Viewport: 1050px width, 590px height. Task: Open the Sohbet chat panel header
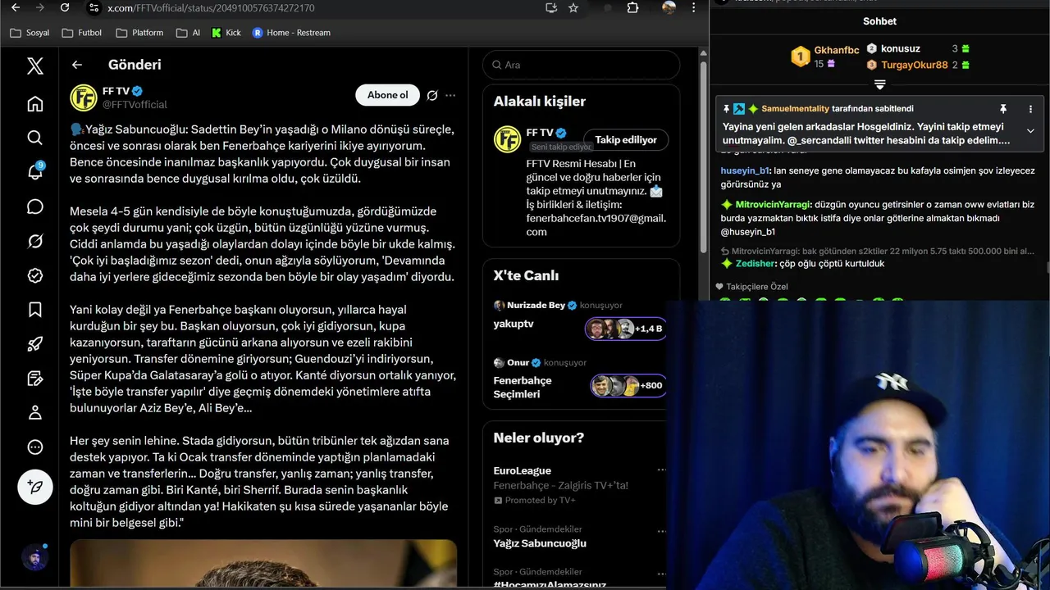click(879, 21)
